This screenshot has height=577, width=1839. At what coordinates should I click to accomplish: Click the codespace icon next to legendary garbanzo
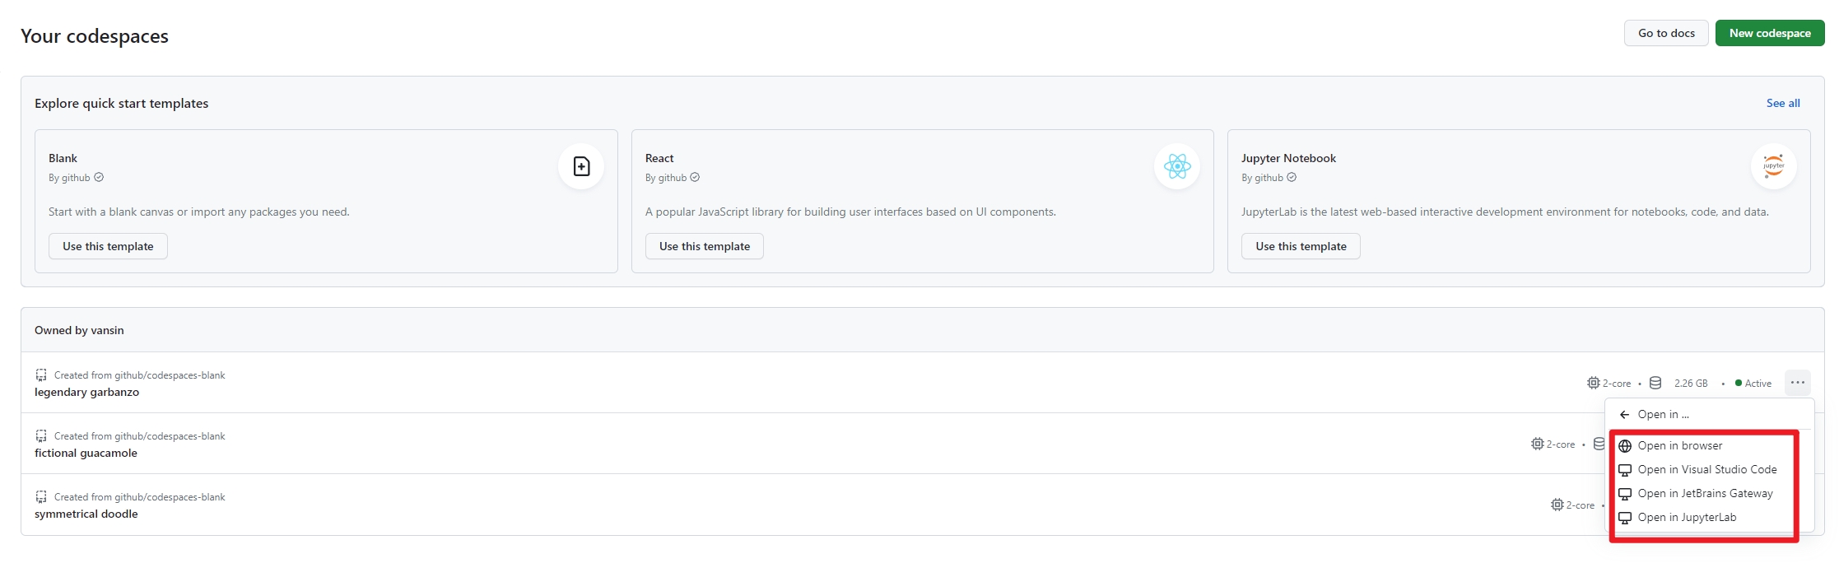pyautogui.click(x=41, y=375)
